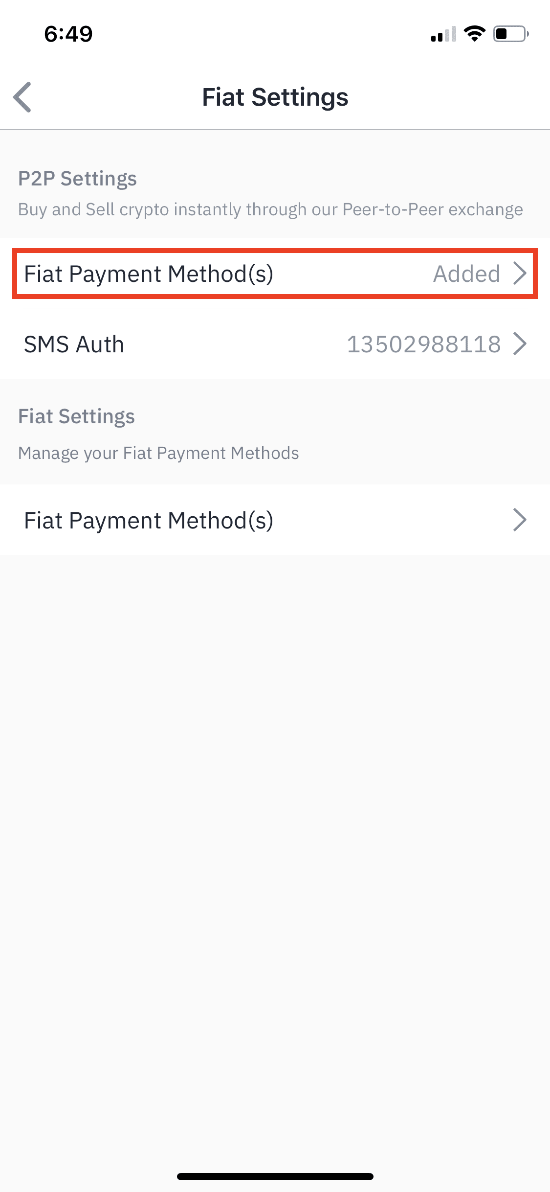Open Fiat Payment Method(s) under Fiat Settings section

pyautogui.click(x=275, y=520)
